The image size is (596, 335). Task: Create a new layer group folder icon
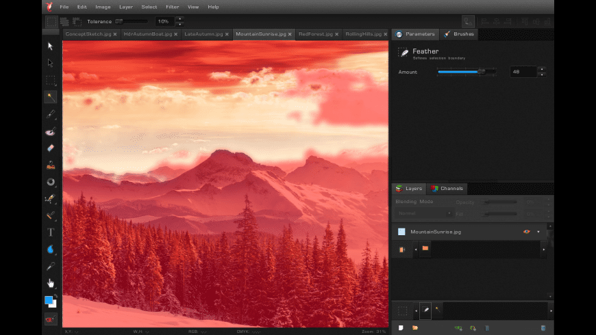tap(415, 327)
